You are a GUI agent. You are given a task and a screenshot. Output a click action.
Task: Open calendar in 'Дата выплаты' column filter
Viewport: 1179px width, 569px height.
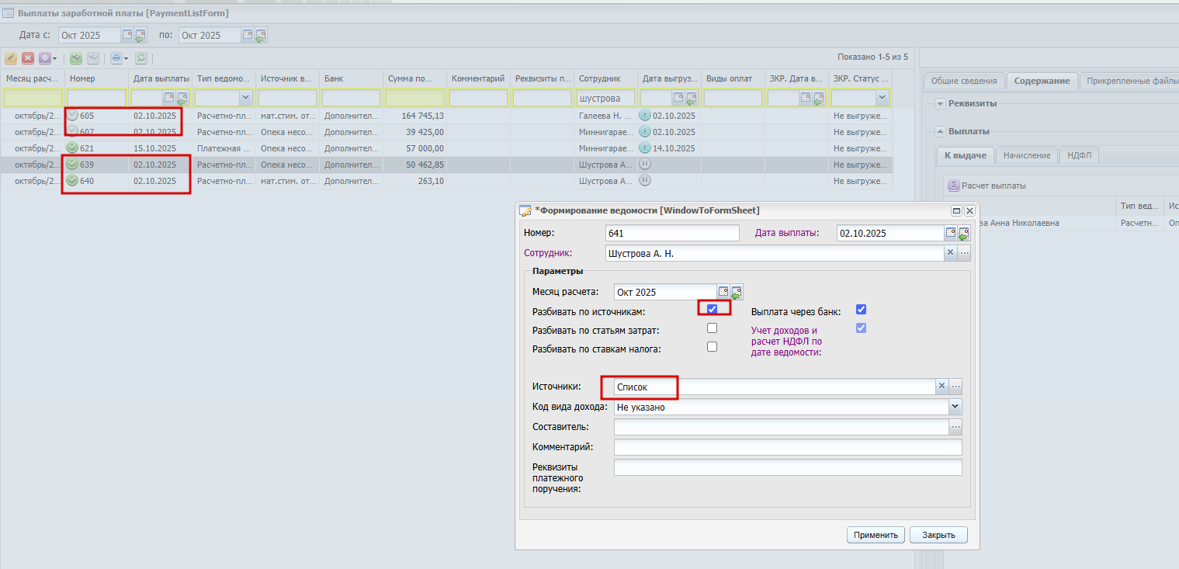tap(168, 98)
